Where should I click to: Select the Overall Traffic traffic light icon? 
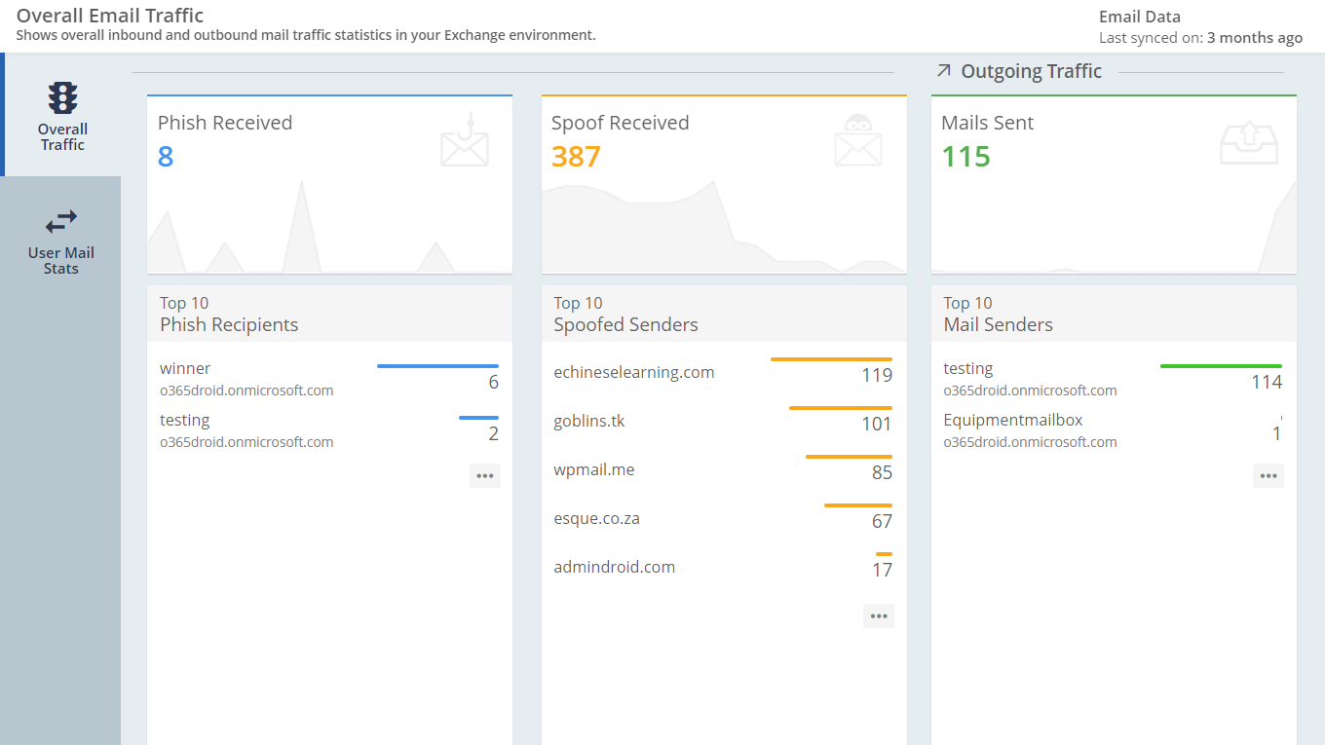tap(61, 97)
